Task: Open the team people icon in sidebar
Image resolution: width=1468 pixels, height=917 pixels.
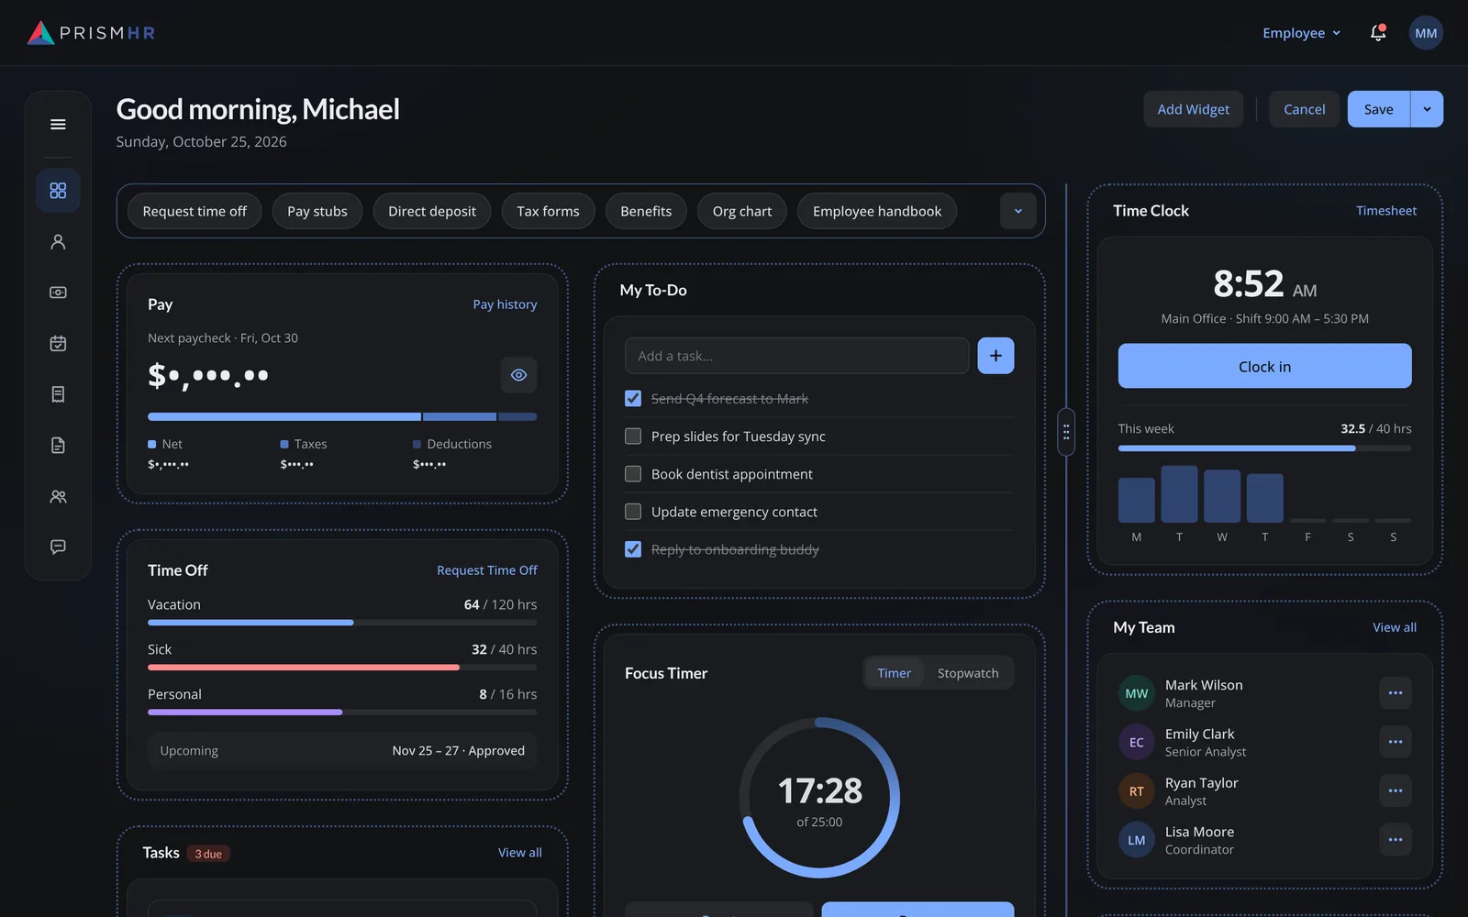Action: tap(58, 497)
